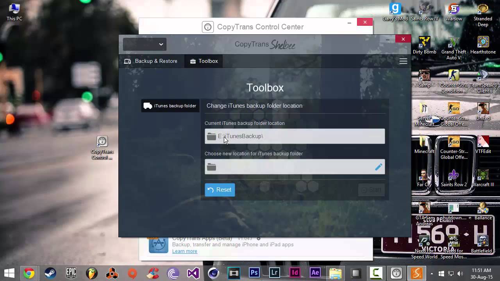The width and height of the screenshot is (500, 281).
Task: Open CCleaner taskbar icon
Action: click(x=153, y=273)
